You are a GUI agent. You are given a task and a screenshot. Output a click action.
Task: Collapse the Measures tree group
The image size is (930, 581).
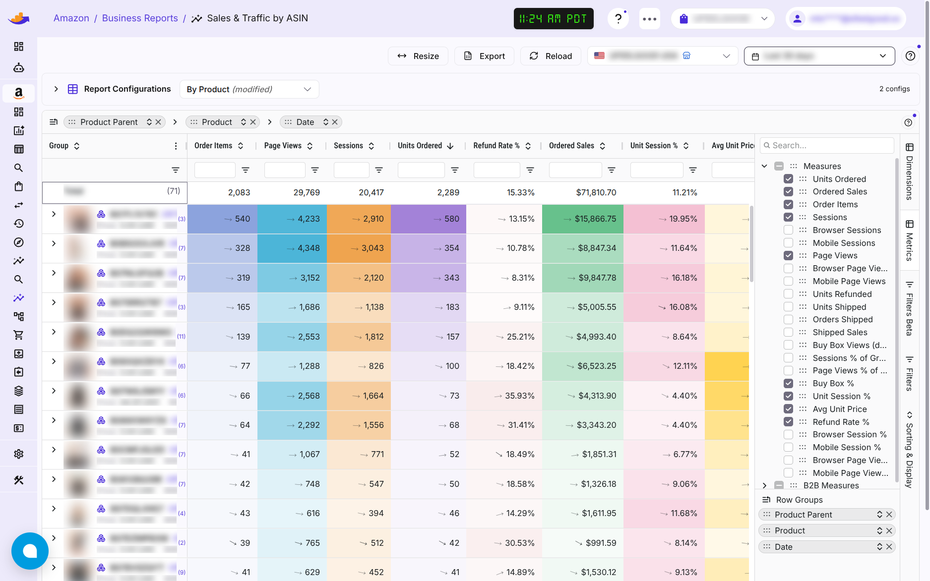[x=764, y=166]
